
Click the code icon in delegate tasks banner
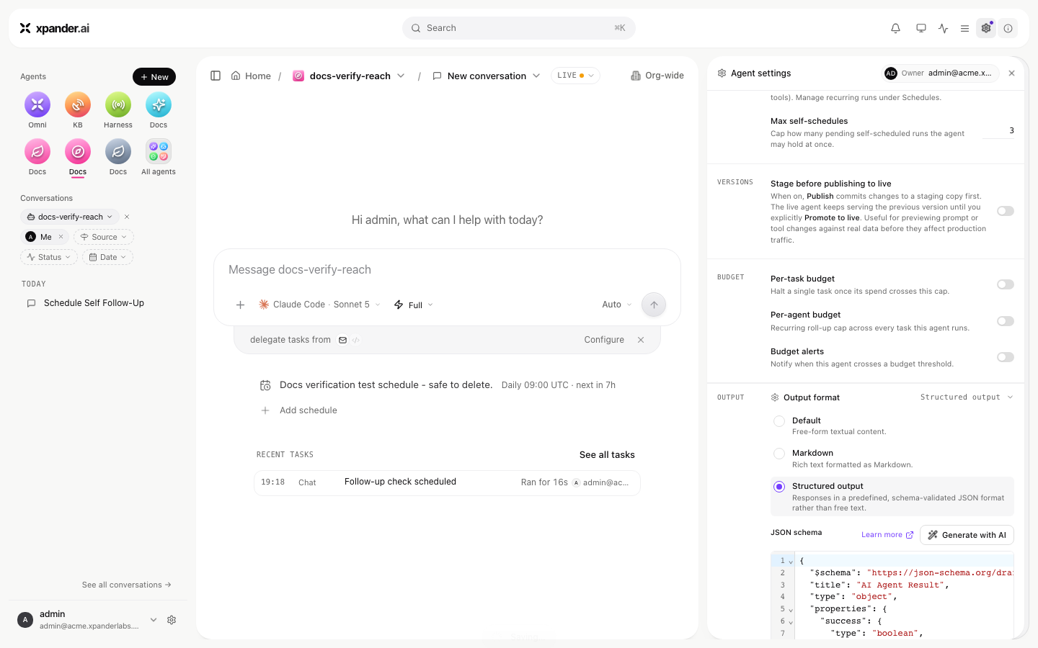coord(356,340)
